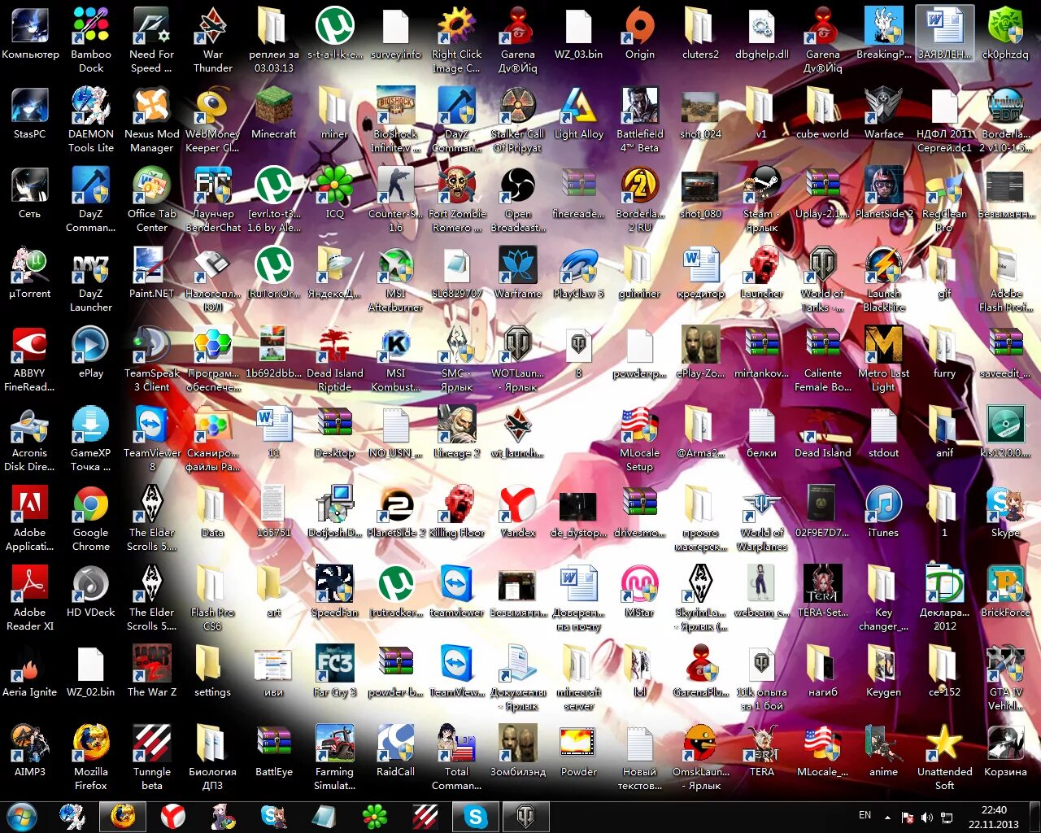This screenshot has width=1041, height=833.
Task: Launch Paint.NET from the desktop
Action: pos(152,273)
